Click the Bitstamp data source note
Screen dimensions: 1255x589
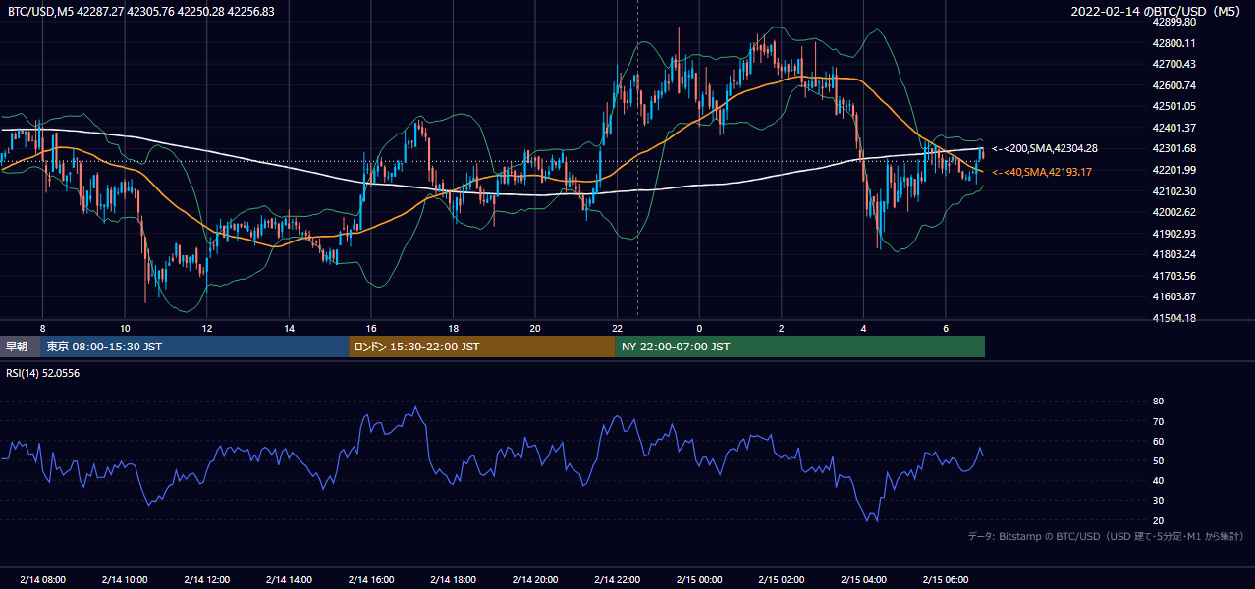click(1107, 537)
